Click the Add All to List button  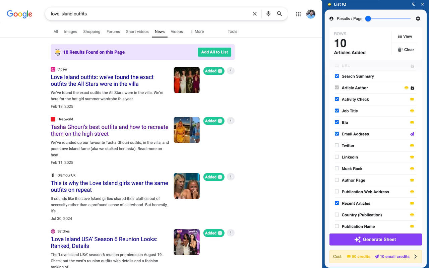pyautogui.click(x=214, y=52)
